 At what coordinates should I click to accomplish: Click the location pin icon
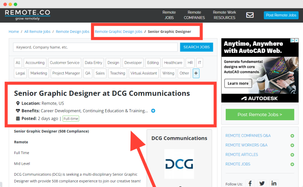tap(18, 104)
